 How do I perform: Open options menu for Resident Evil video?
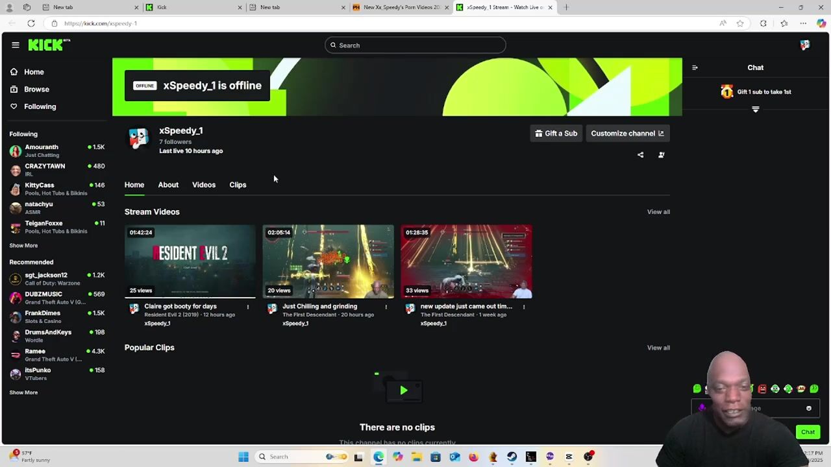pos(247,307)
